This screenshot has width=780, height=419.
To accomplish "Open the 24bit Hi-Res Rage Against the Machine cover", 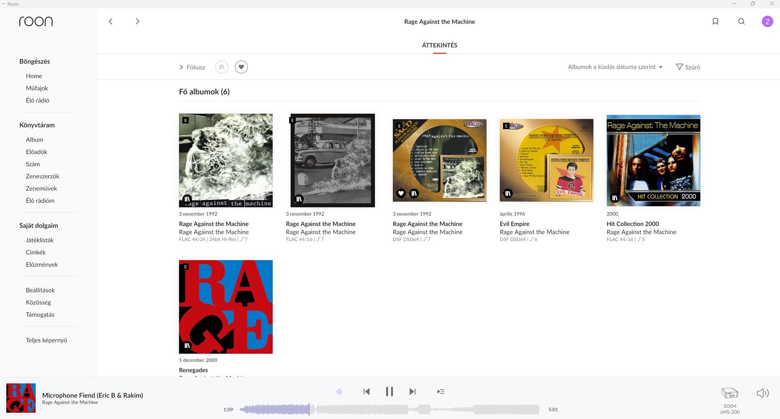I will click(226, 160).
